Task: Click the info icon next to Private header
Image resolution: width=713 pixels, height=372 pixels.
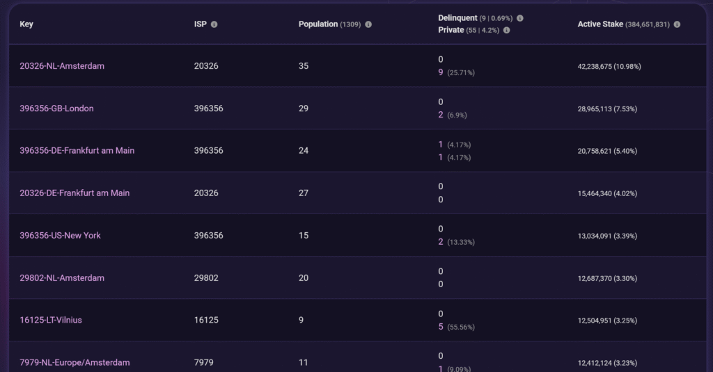Action: 506,30
